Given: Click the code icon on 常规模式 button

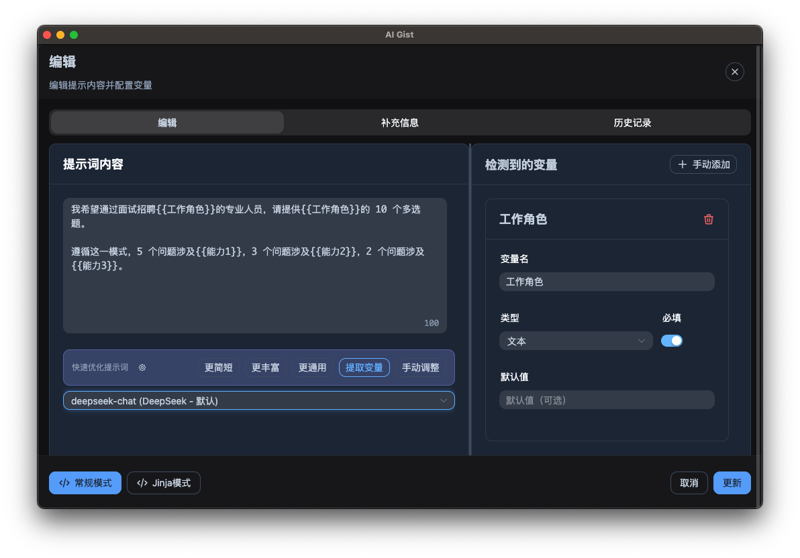Looking at the screenshot, I should pos(64,482).
